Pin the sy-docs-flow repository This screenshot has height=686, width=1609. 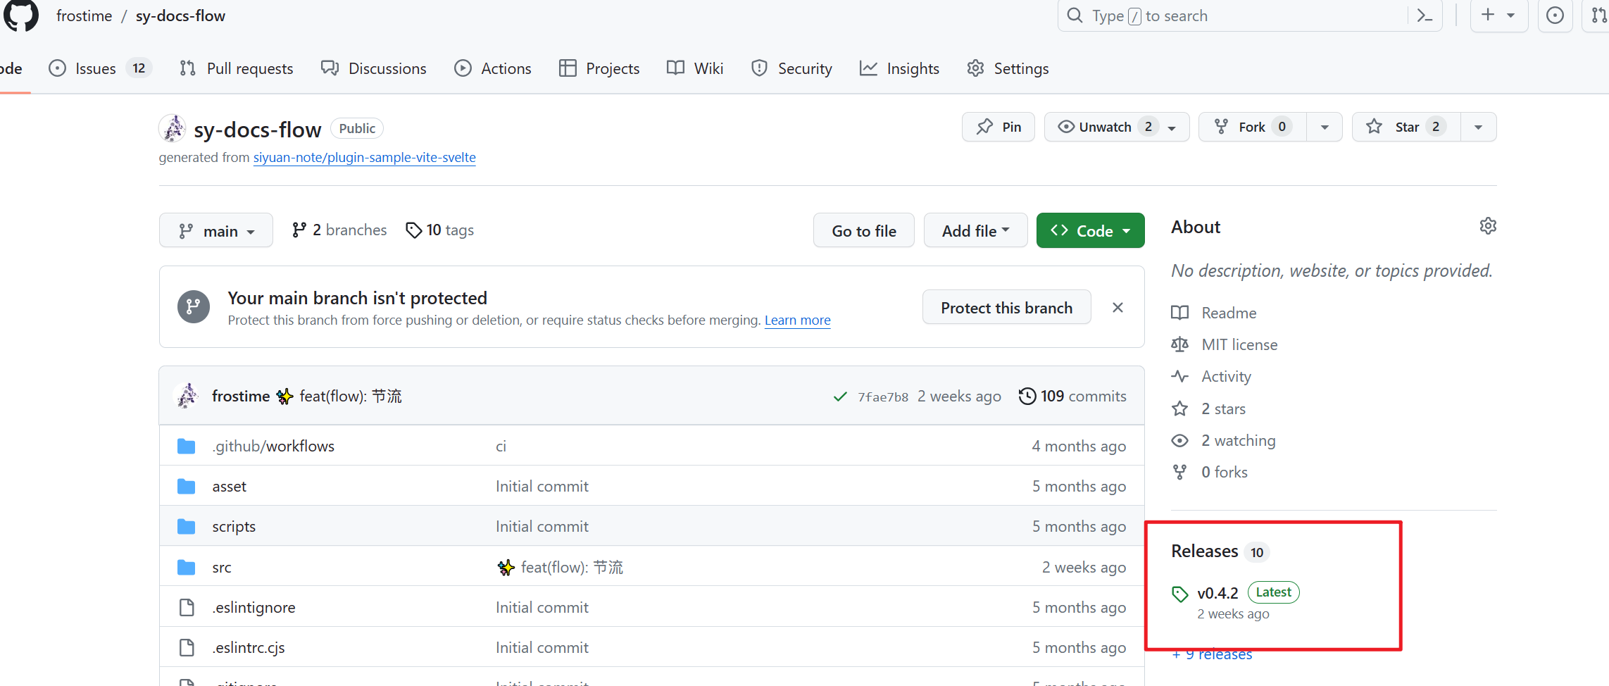998,127
